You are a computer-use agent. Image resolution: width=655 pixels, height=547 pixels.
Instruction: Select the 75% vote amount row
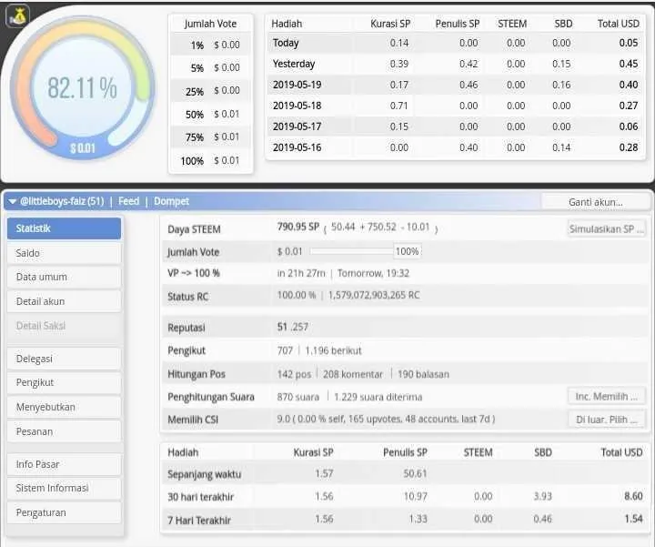click(211, 137)
